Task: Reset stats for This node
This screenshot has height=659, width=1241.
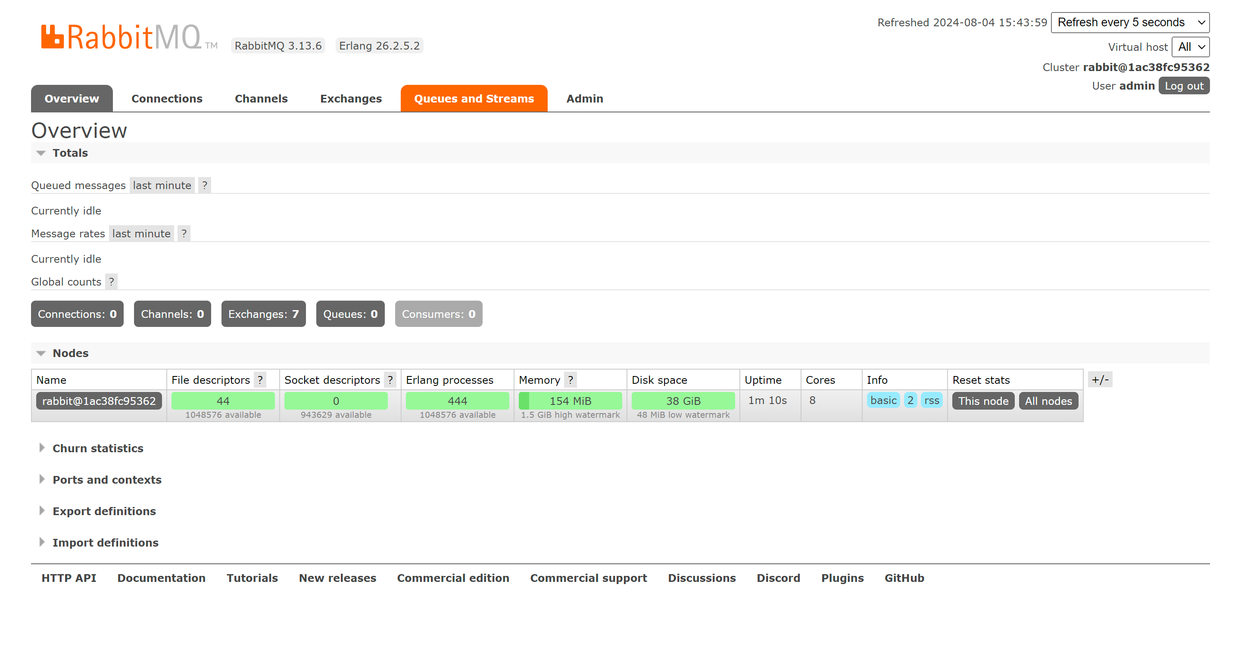Action: pyautogui.click(x=983, y=401)
